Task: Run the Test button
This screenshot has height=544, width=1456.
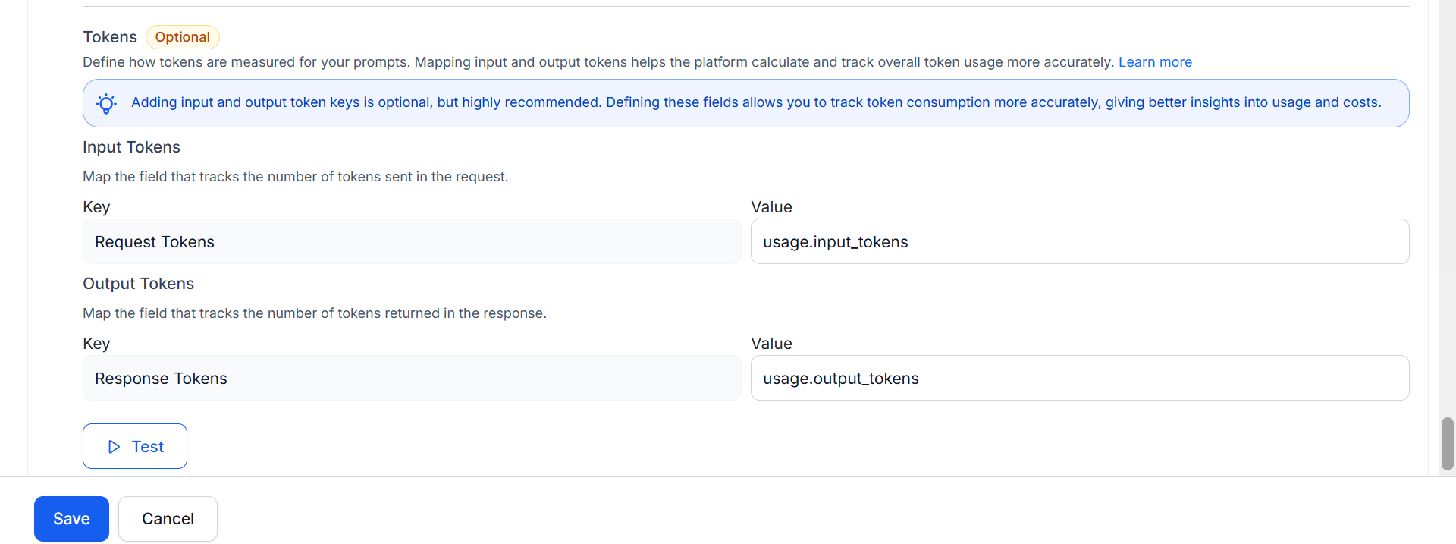Action: tap(135, 446)
